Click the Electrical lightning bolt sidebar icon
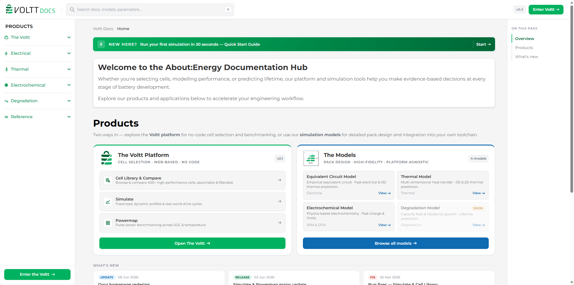 (6, 54)
